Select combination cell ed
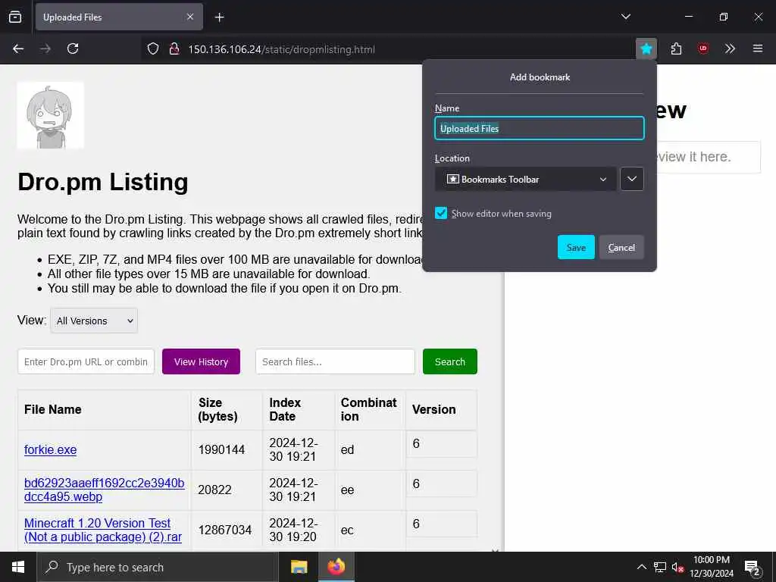776x582 pixels. tap(347, 450)
